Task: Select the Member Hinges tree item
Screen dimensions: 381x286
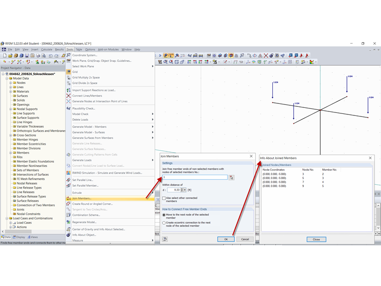Action: point(27,139)
